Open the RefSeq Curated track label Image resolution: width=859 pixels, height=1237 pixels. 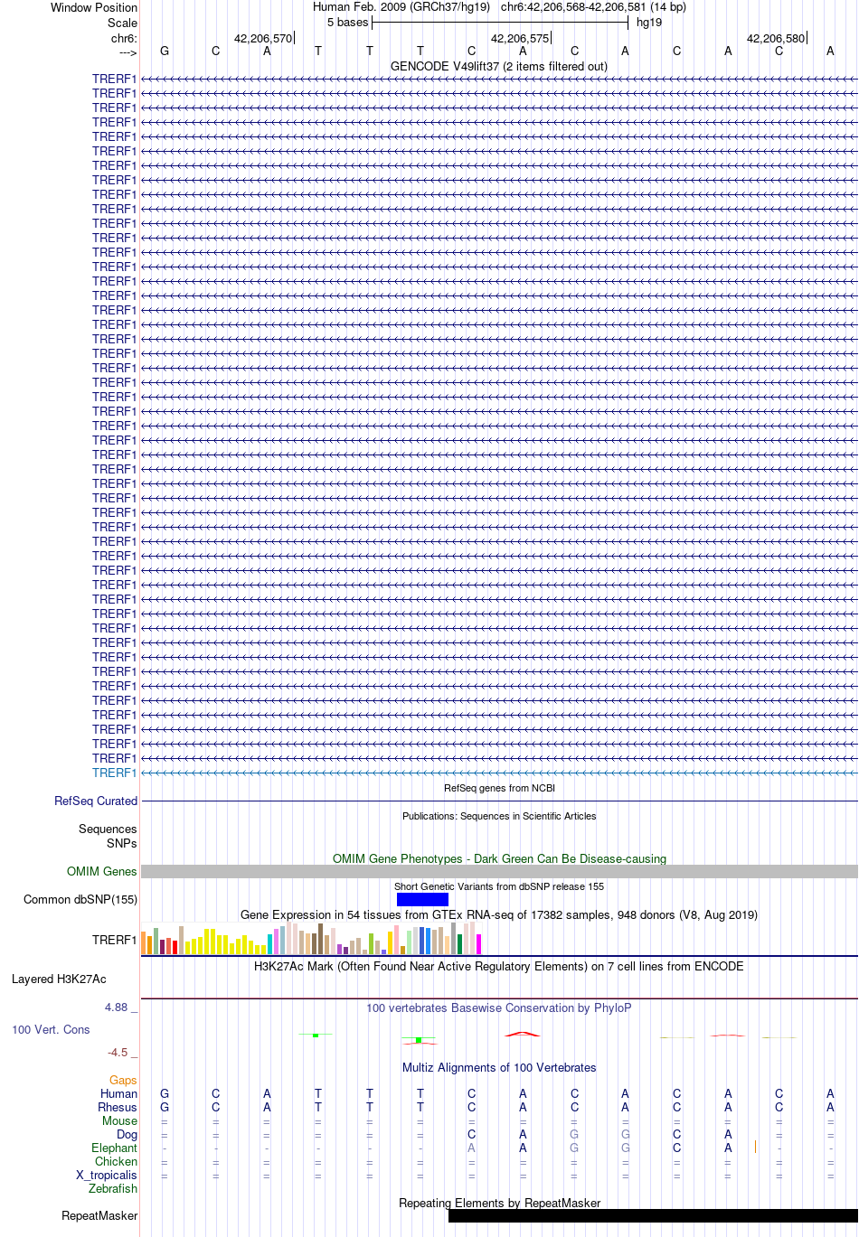[96, 801]
